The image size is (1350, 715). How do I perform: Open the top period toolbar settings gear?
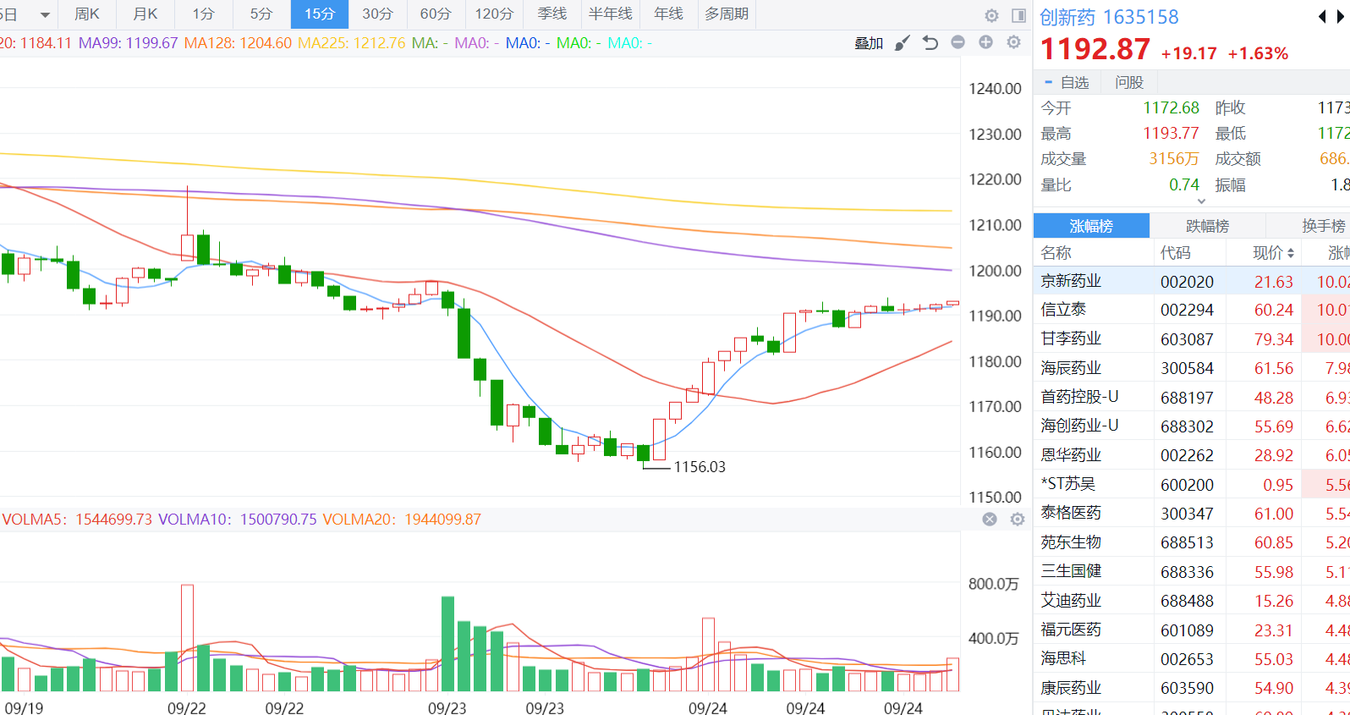tap(991, 15)
